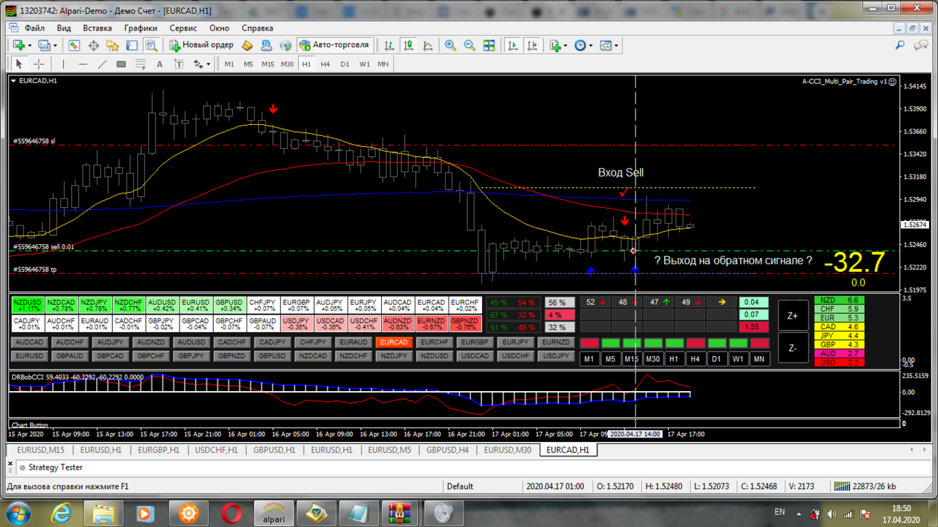Toggle the chart auto-scroll button
Screen dimensions: 938x527
[x=513, y=45]
